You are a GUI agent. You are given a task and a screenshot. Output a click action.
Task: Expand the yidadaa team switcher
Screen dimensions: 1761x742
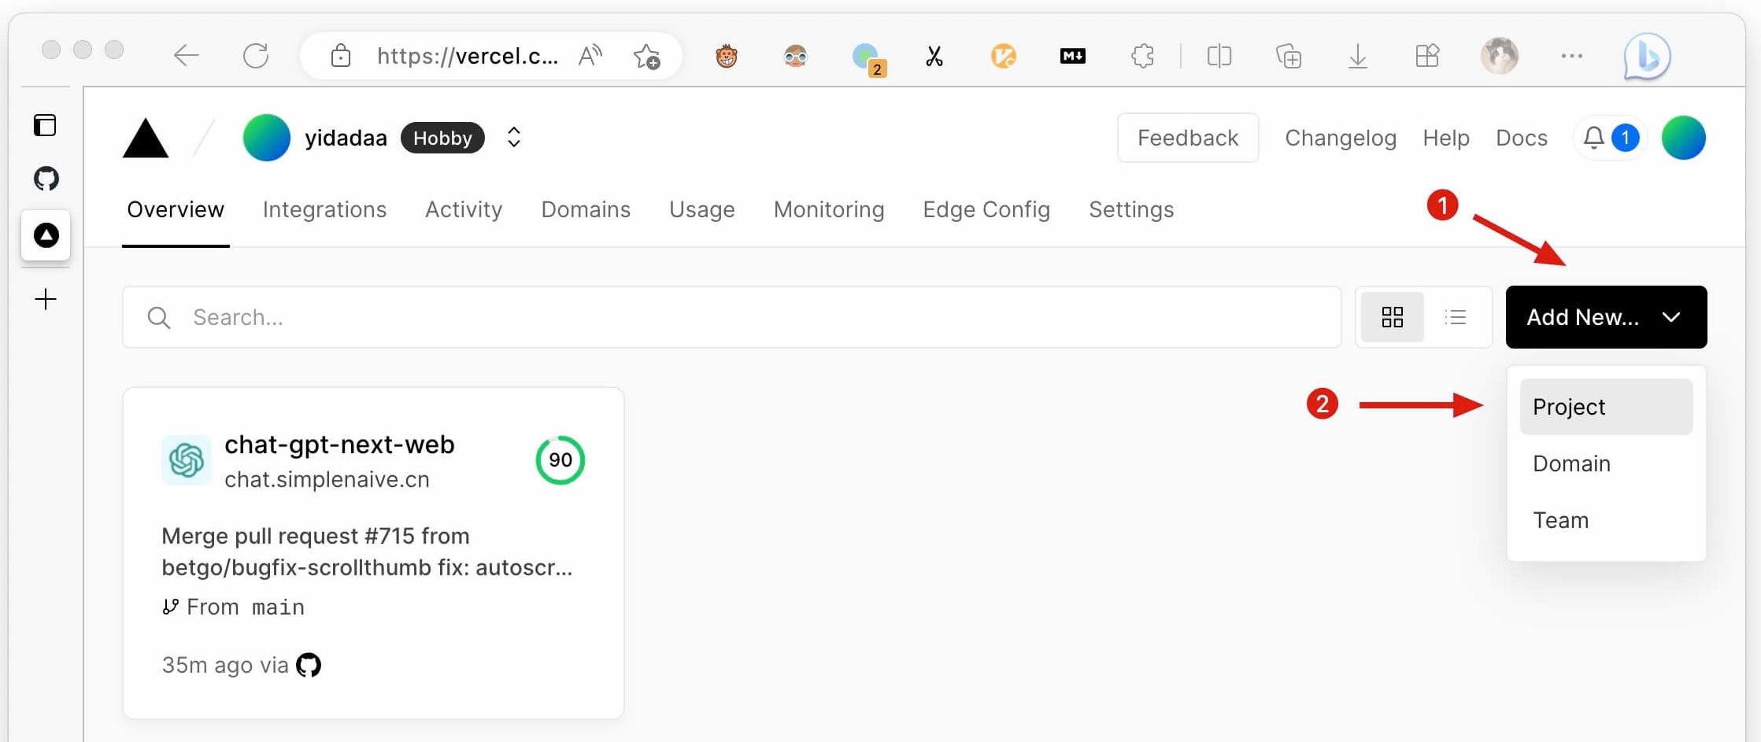pos(514,138)
